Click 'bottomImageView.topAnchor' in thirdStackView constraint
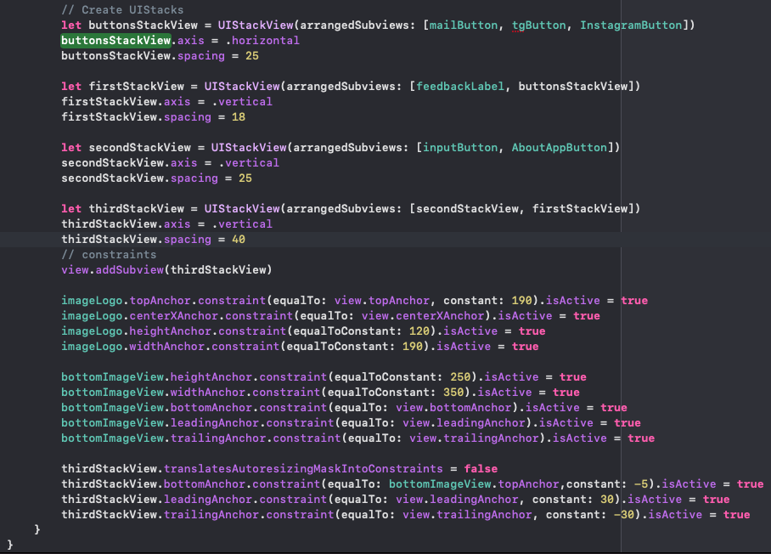The image size is (771, 554). tap(474, 483)
